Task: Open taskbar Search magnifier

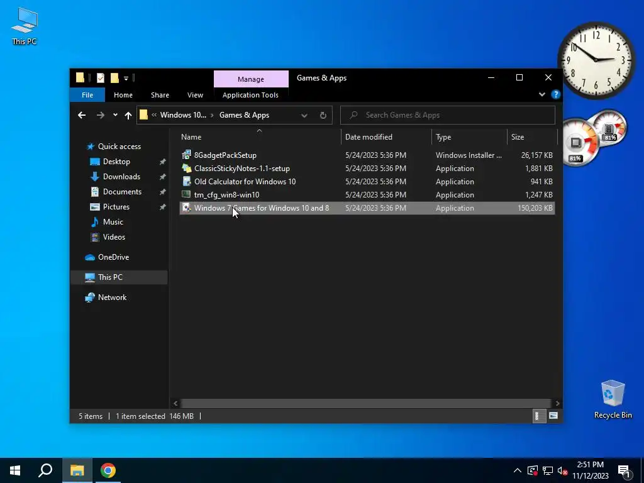Action: [45, 470]
